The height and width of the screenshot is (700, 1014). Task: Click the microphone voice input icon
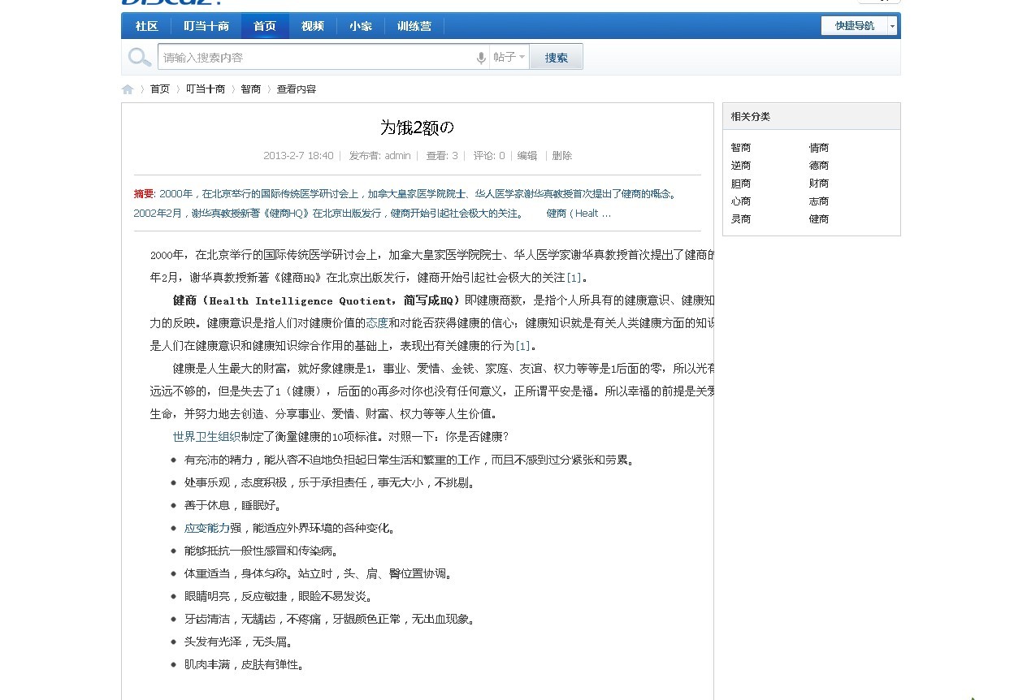point(481,58)
